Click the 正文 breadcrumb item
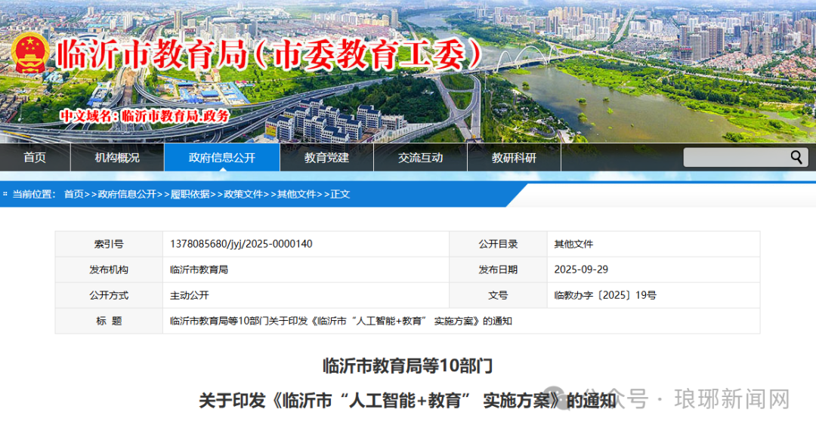The width and height of the screenshot is (816, 431). (x=340, y=194)
